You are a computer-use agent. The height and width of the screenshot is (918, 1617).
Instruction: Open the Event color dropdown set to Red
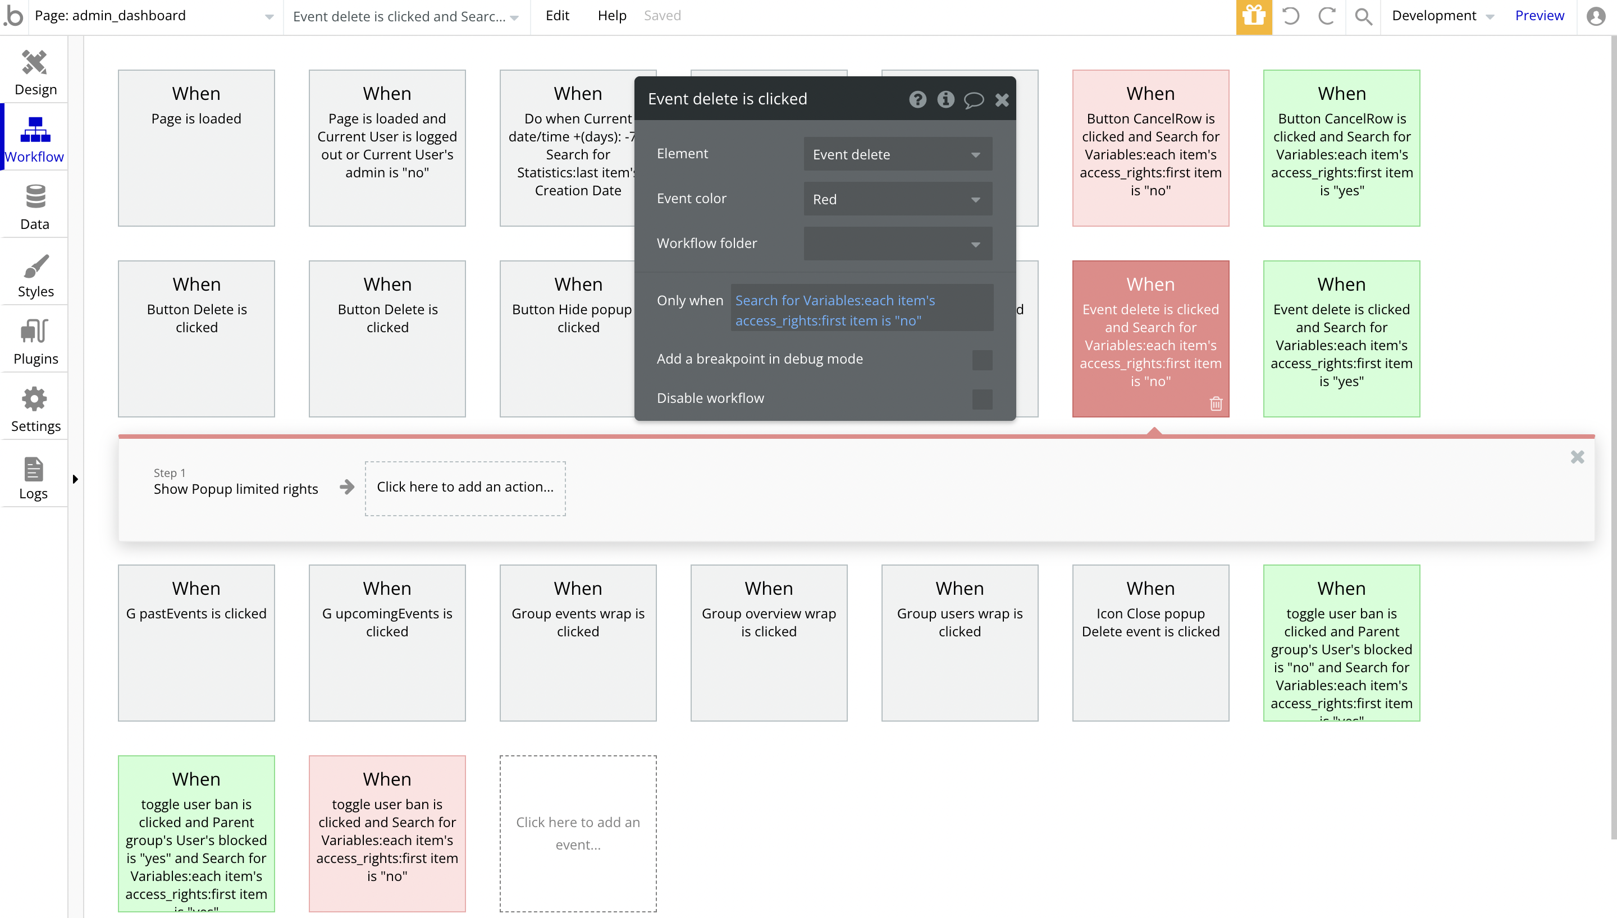tap(897, 199)
